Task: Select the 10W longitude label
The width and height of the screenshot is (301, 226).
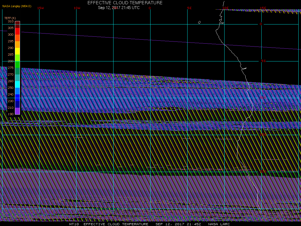Action: coord(77,8)
